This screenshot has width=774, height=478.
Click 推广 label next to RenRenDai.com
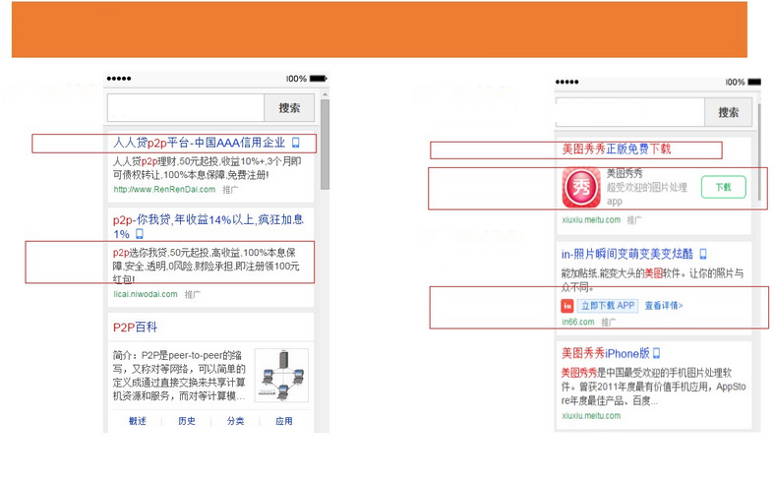(x=230, y=190)
